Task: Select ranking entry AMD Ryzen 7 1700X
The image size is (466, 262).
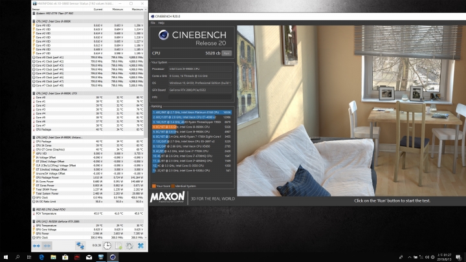Action: click(x=192, y=136)
